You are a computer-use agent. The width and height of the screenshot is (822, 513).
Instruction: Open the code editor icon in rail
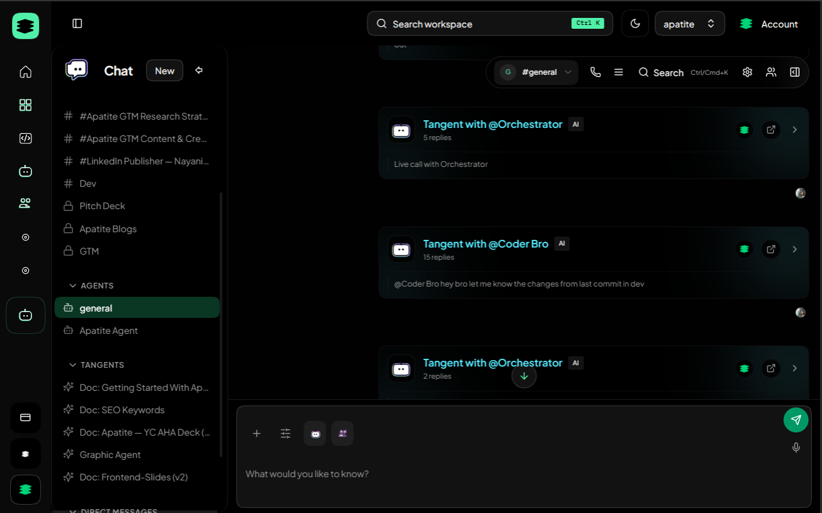pyautogui.click(x=26, y=138)
